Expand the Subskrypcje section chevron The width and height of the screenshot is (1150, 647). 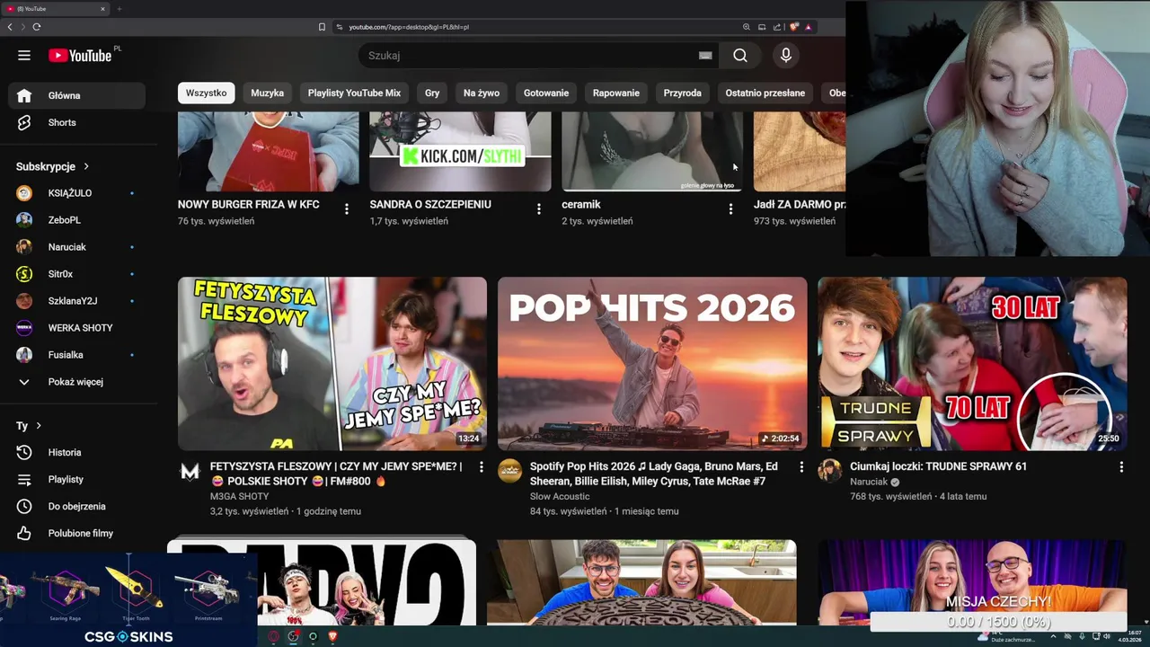(x=86, y=166)
